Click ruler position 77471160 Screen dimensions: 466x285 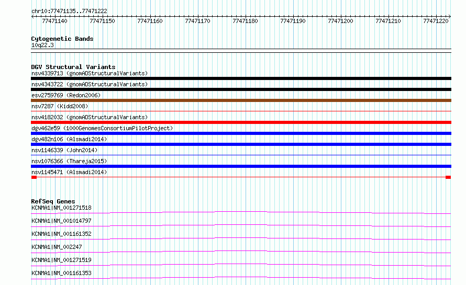[150, 21]
